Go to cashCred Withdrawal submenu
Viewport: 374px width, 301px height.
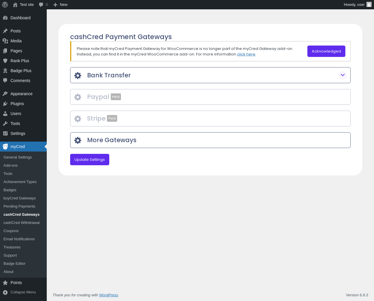[x=21, y=222]
